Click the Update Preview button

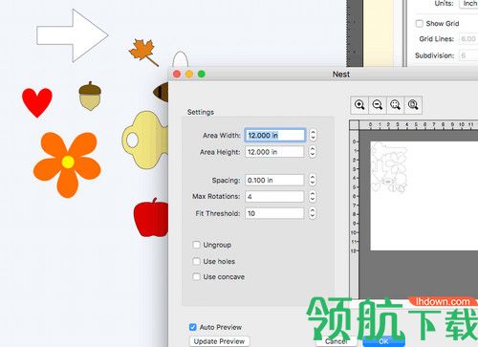click(219, 341)
